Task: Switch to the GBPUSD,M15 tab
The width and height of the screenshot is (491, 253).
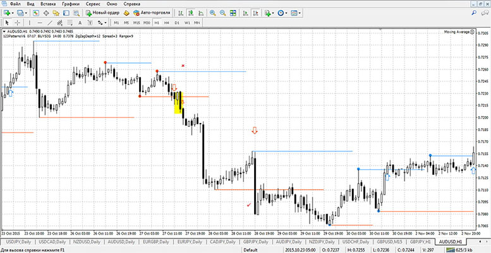Action: tap(390, 242)
